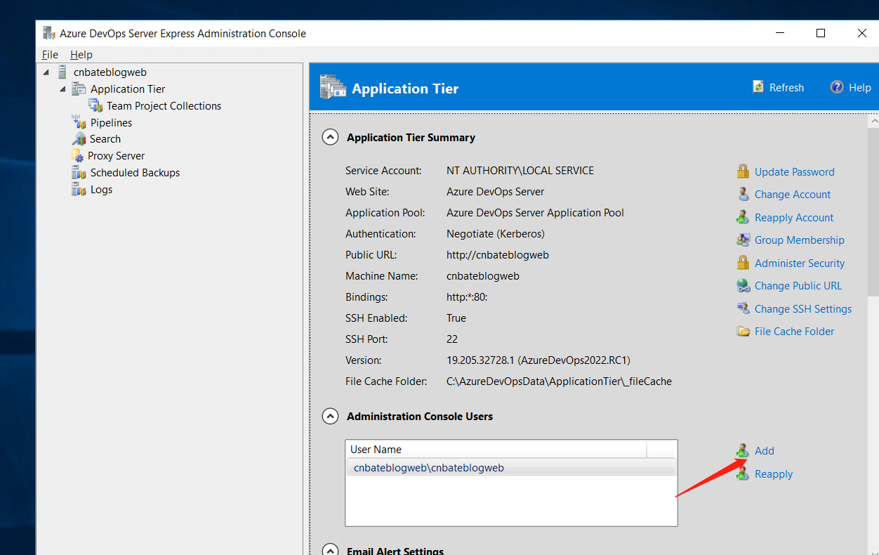This screenshot has height=555, width=879.
Task: Click the File Cache Folder icon
Action: click(743, 332)
